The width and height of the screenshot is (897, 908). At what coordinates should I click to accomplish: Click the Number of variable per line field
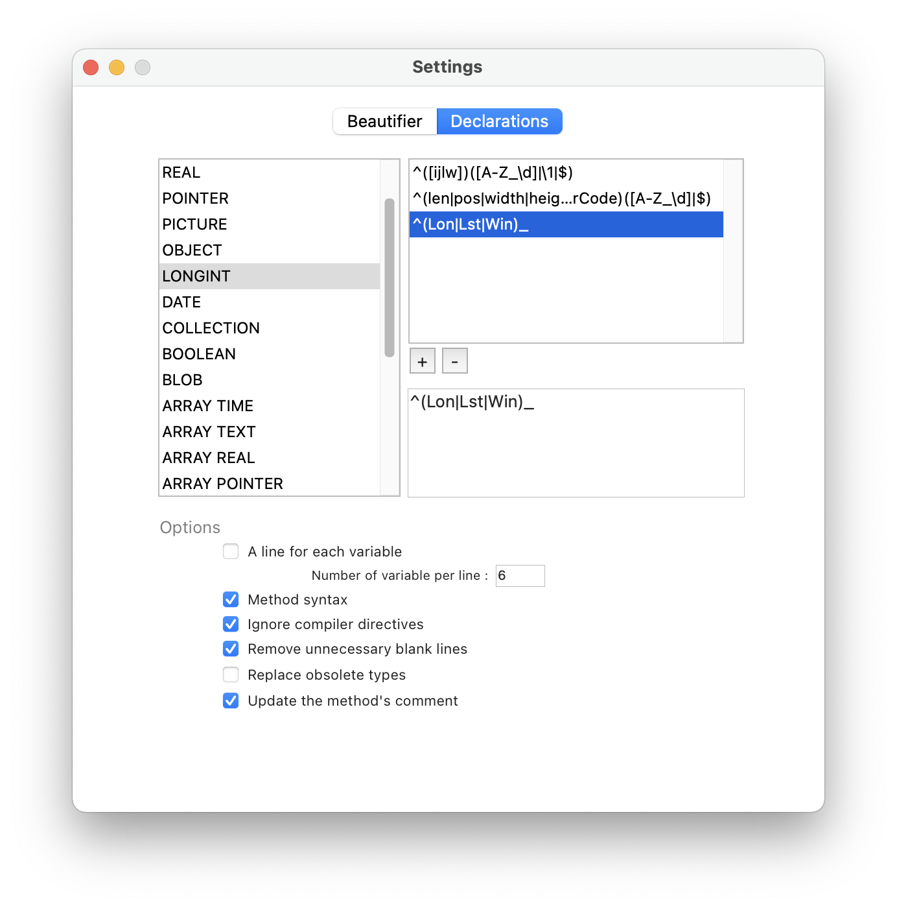click(x=520, y=576)
